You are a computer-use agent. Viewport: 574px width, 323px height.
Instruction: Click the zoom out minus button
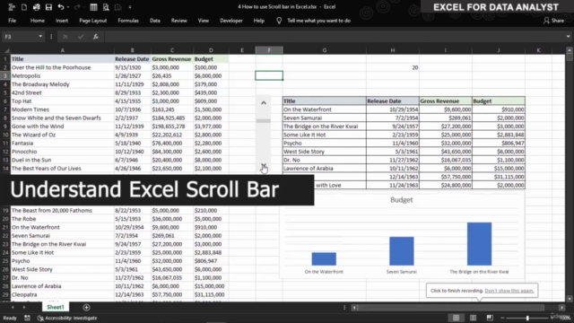tap(502, 318)
